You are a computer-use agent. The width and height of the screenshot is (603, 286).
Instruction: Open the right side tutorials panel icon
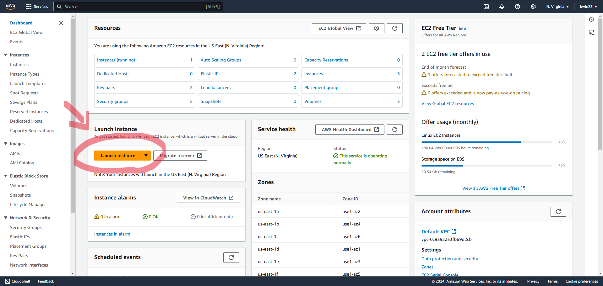coord(591,32)
